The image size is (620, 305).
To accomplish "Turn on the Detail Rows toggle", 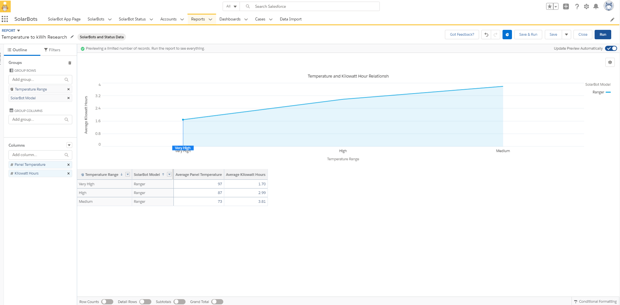I will pos(145,302).
